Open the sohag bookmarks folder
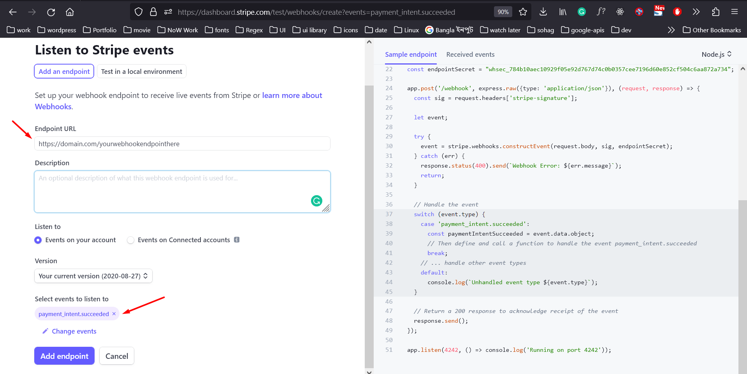The height and width of the screenshot is (374, 747). 541,30
